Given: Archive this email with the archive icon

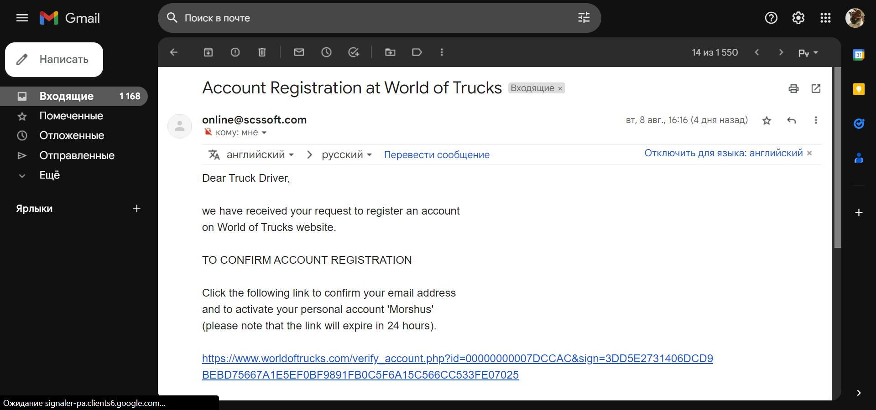Looking at the screenshot, I should coord(208,52).
